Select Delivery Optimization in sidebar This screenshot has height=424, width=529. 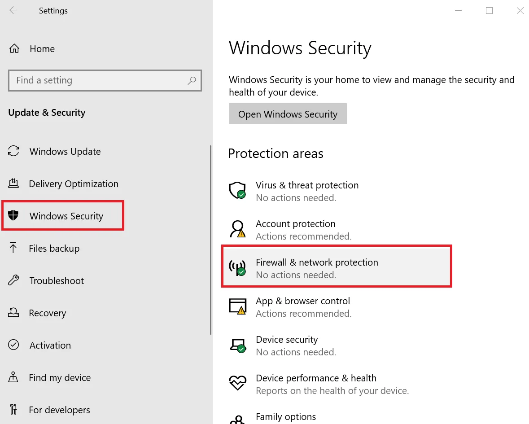pos(74,184)
